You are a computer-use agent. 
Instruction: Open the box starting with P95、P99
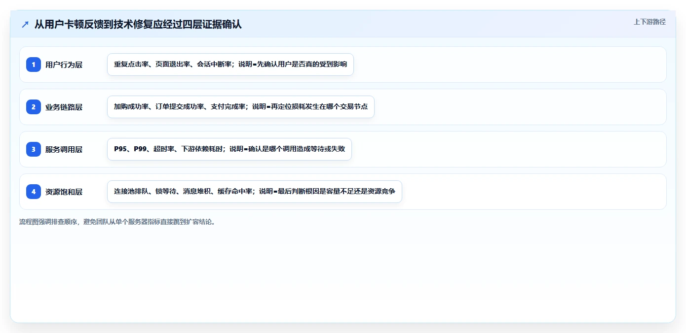click(229, 149)
